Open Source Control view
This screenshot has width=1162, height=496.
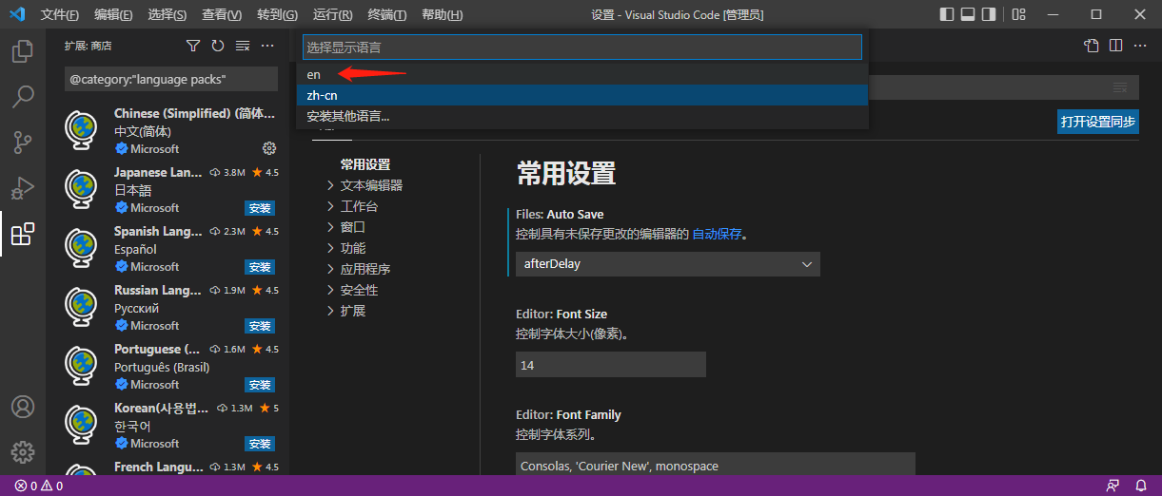(x=23, y=142)
